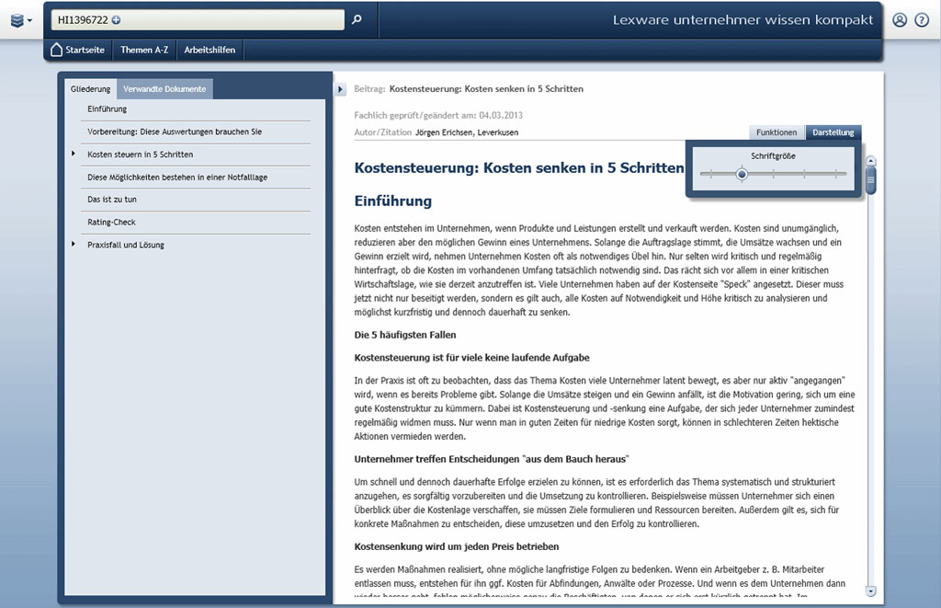
Task: Click Lexware unternehmer wissen kompakt title
Action: 743,20
